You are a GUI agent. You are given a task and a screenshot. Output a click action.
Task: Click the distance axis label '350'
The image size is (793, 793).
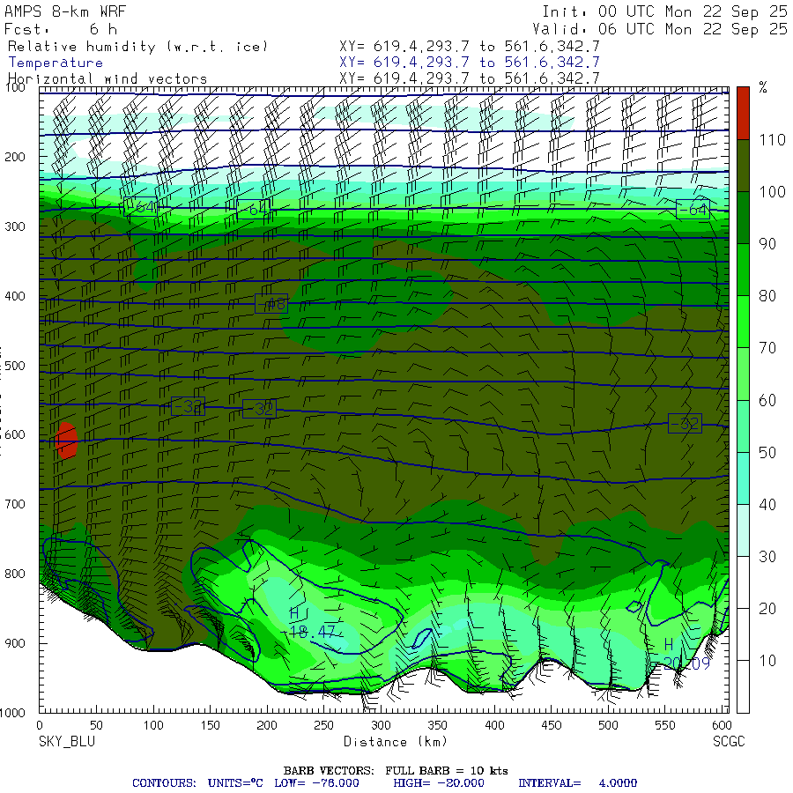coord(437,725)
